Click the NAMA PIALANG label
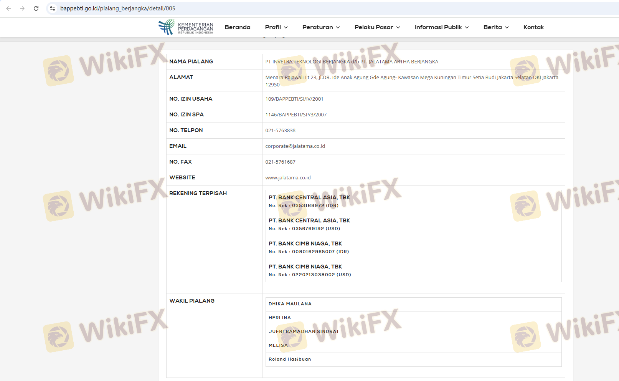The height and width of the screenshot is (381, 619). click(x=191, y=62)
